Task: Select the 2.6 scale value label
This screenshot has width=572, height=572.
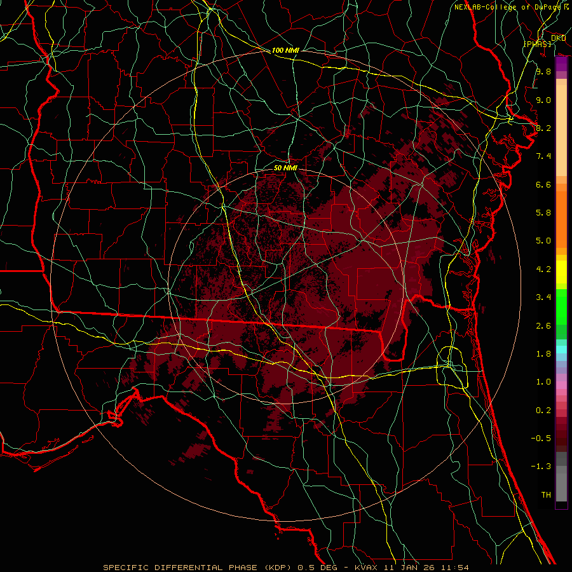Action: coord(543,326)
